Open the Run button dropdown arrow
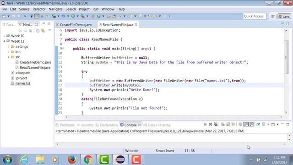Image resolution: width=293 pixels, height=165 pixels. coord(77,16)
